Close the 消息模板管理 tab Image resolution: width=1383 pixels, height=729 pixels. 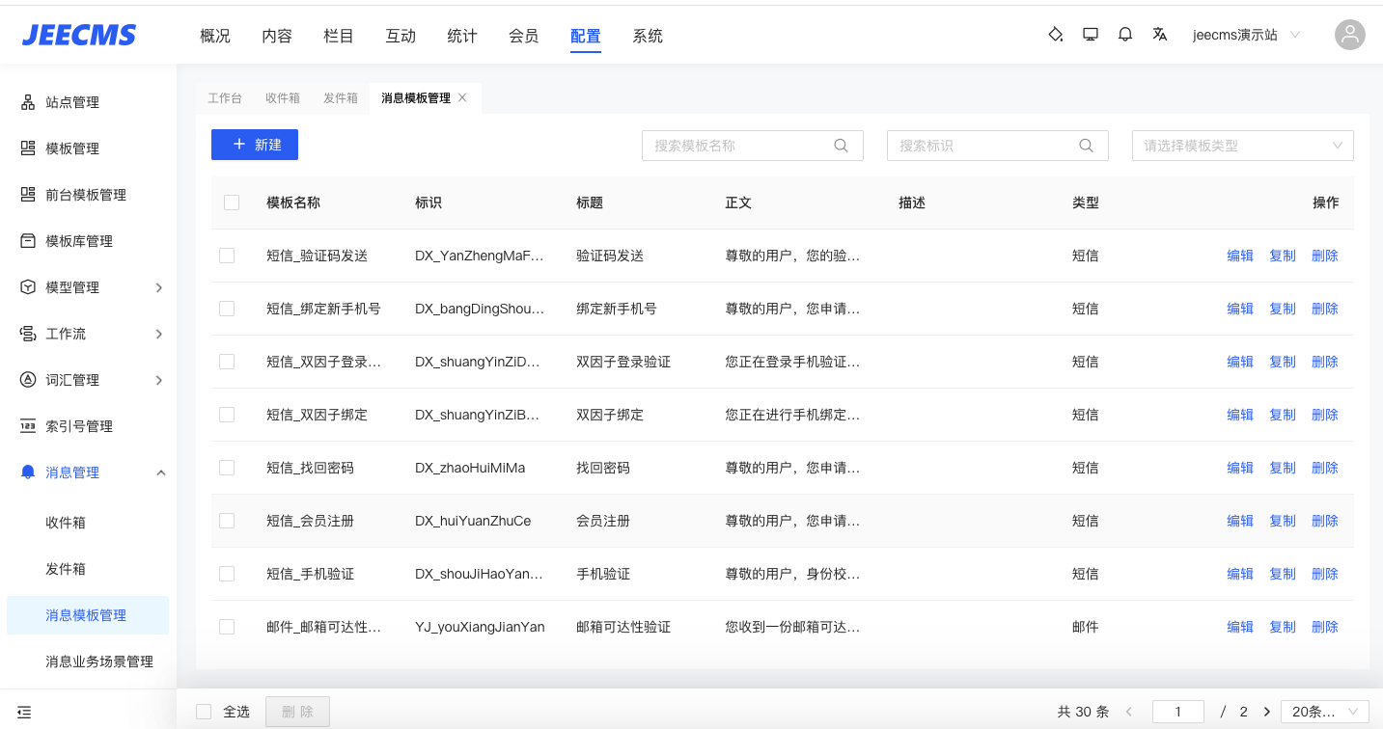[x=463, y=97]
